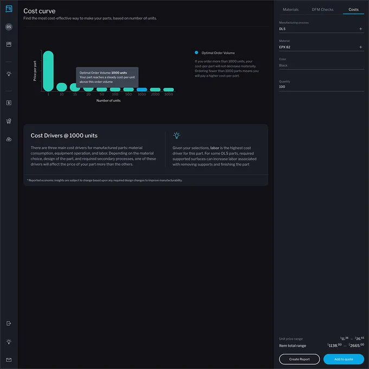Viewport: 369px width, 369px height.
Task: Click the $2665.00 total value
Action: [357, 345]
